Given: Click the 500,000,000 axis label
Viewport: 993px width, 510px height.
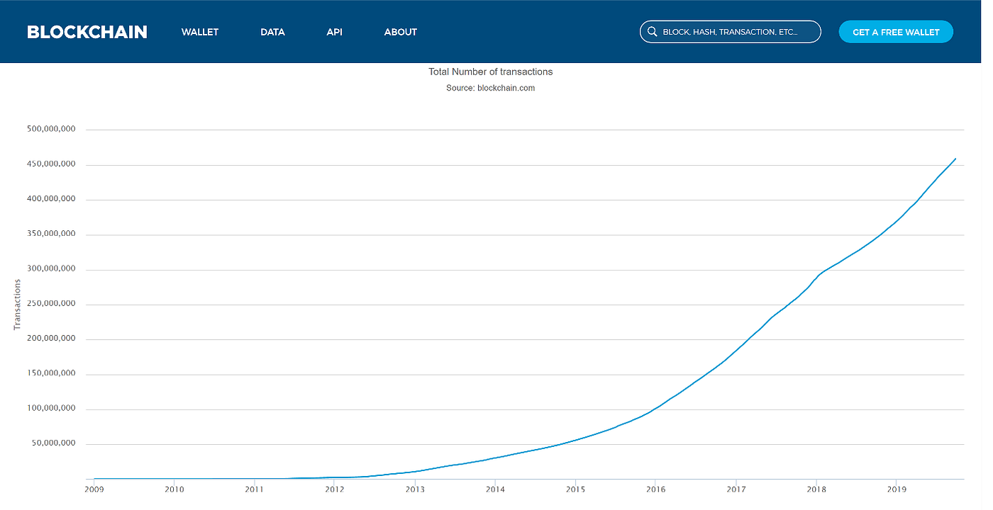Looking at the screenshot, I should tap(50, 128).
